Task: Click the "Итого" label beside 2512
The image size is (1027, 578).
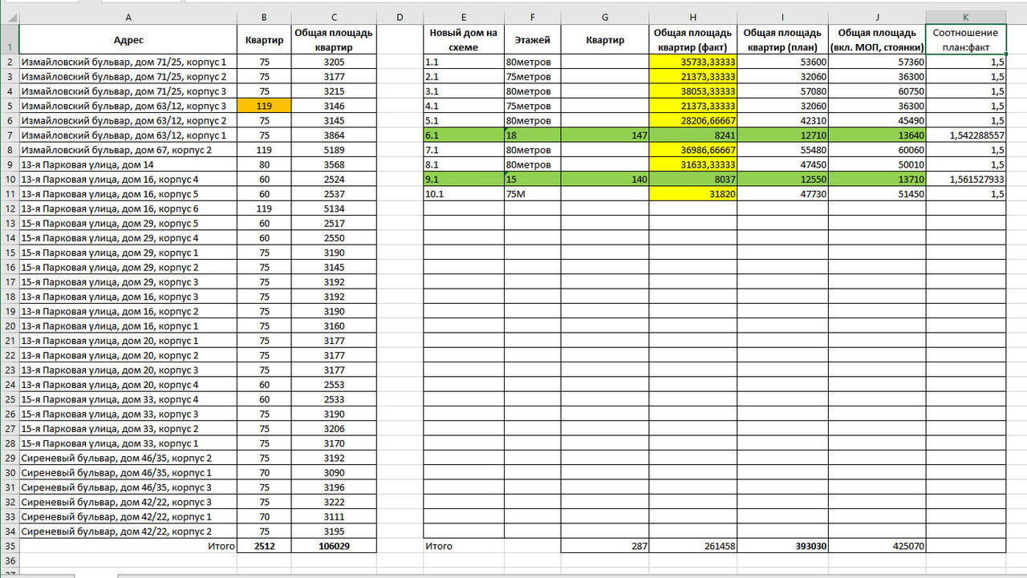Action: [128, 546]
